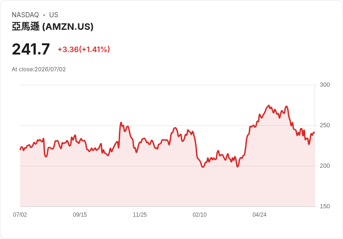
Task: Click the At close:2026/07/02 timestamp
Action: 39,69
